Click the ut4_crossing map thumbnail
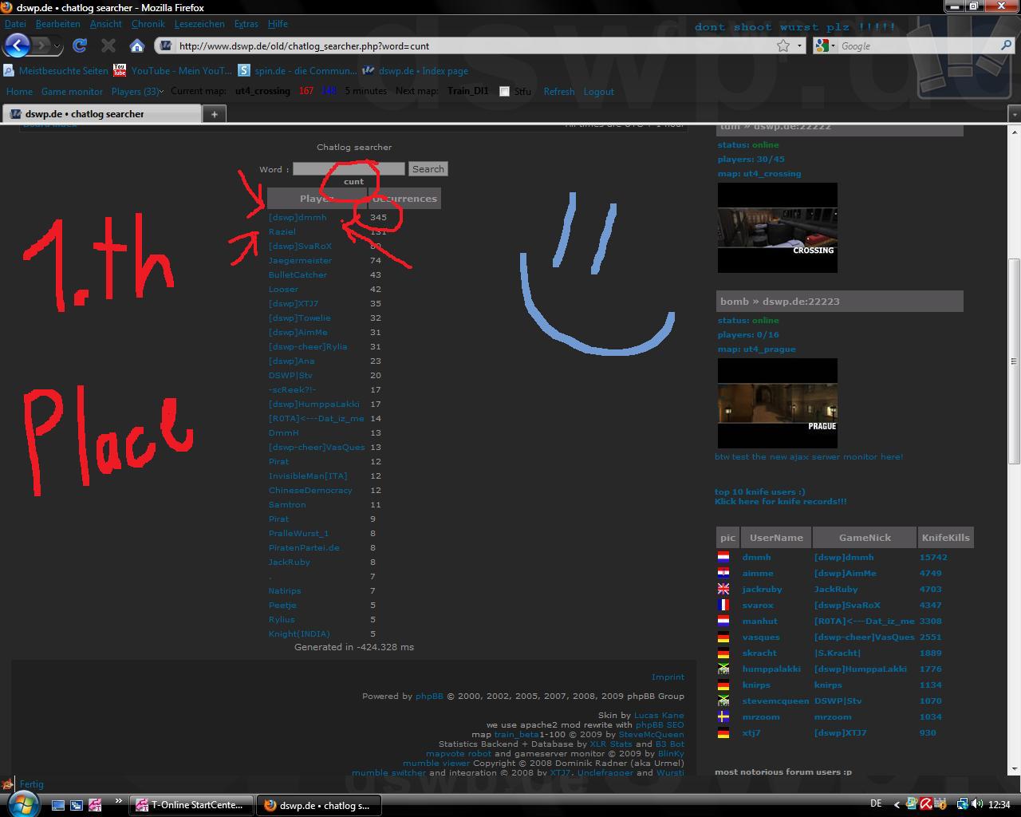The width and height of the screenshot is (1021, 817). click(x=777, y=227)
